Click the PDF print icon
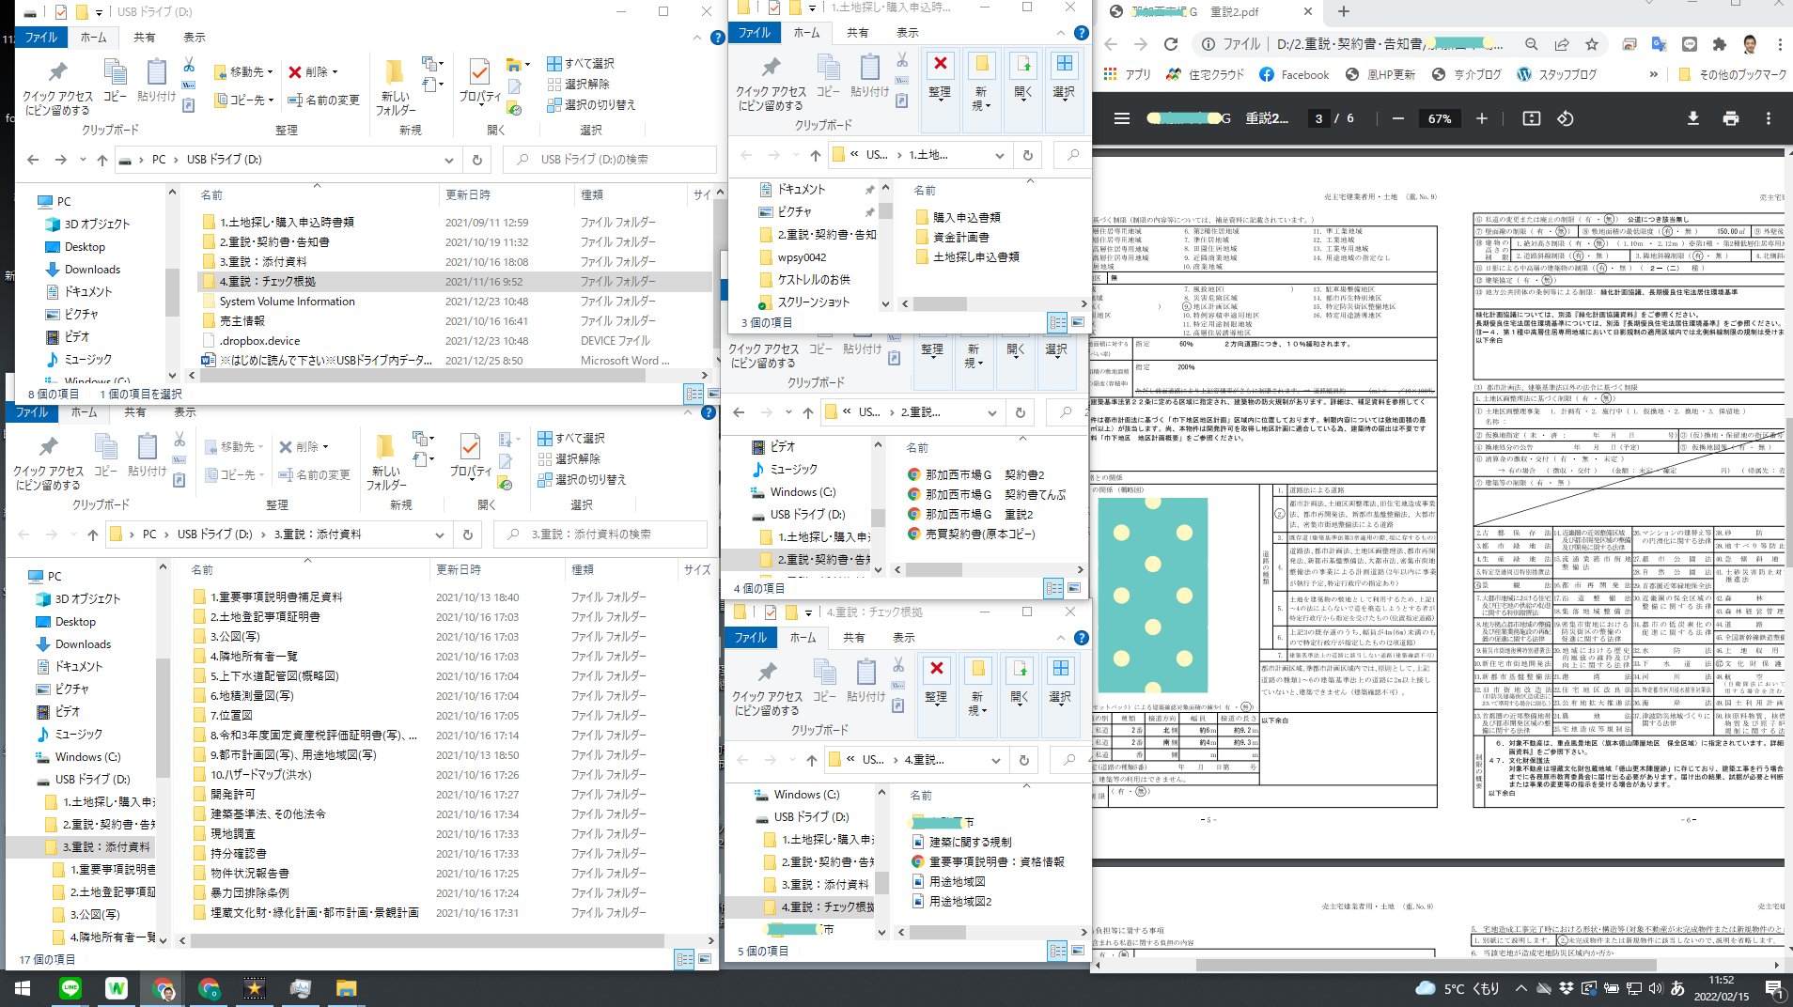The width and height of the screenshot is (1793, 1007). [x=1730, y=118]
